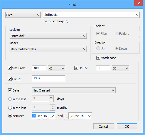The width and height of the screenshot is (145, 135).
Task: Open the Look in Entire disk dropdown
Action: pos(48,36)
